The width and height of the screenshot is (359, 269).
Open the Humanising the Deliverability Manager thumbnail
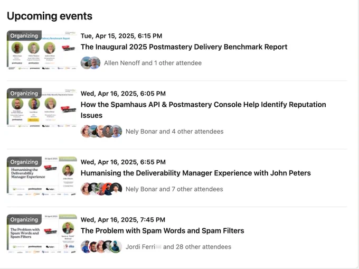pyautogui.click(x=42, y=176)
